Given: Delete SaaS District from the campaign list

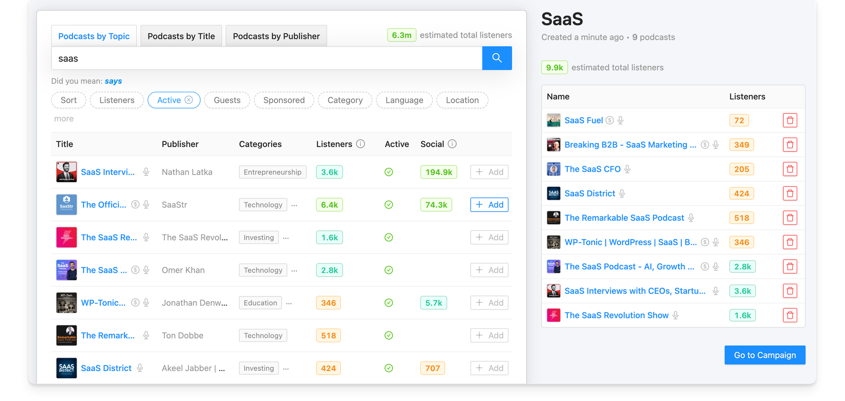Looking at the screenshot, I should pos(790,194).
